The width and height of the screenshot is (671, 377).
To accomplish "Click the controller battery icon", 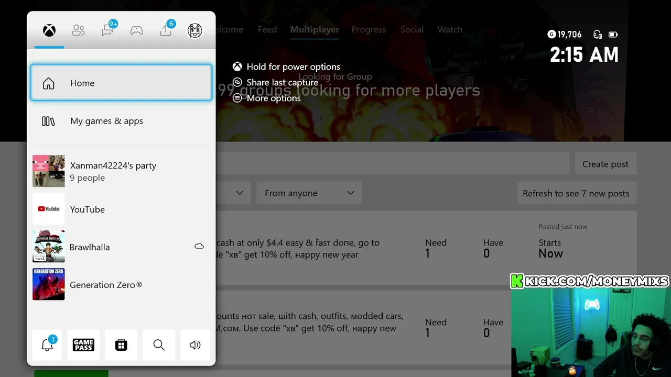I will click(x=613, y=35).
